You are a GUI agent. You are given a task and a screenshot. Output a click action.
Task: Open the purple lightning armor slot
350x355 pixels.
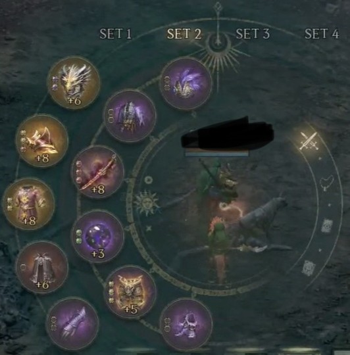pos(130,116)
